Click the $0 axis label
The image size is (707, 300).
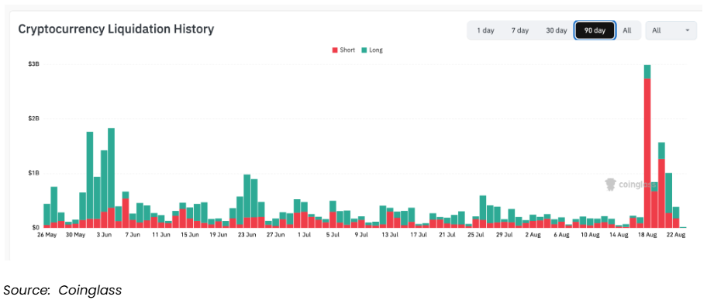(x=36, y=227)
